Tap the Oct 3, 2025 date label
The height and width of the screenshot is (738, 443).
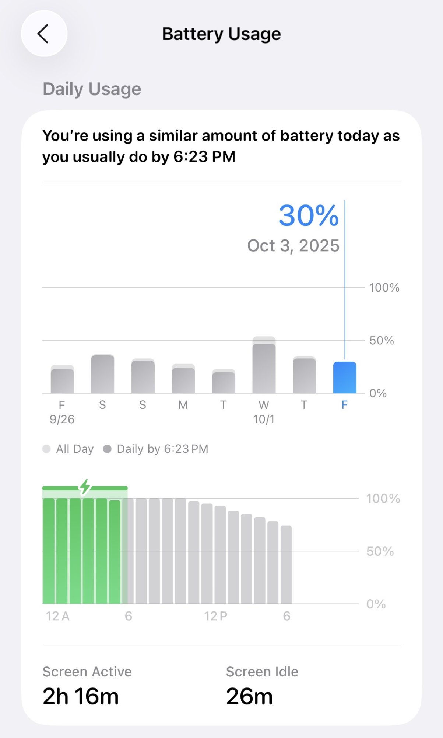point(293,246)
